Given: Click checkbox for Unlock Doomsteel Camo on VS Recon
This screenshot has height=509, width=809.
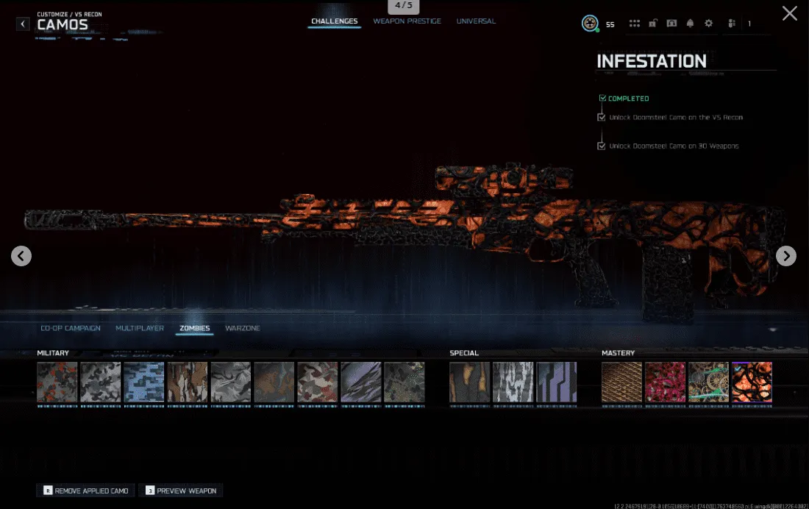Looking at the screenshot, I should pos(601,117).
